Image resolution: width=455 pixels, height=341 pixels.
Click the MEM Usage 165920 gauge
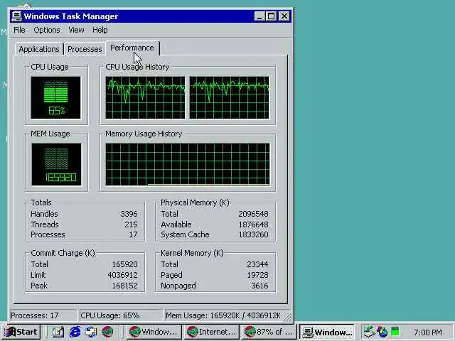[x=56, y=164]
